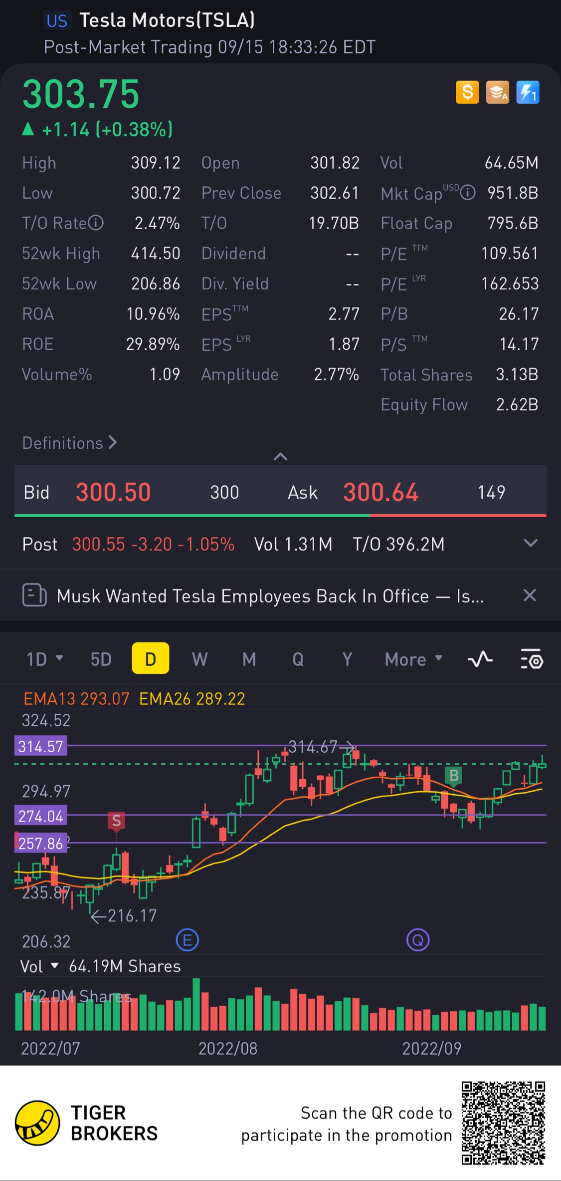Tap the EMA13 293.07 label

[x=76, y=699]
